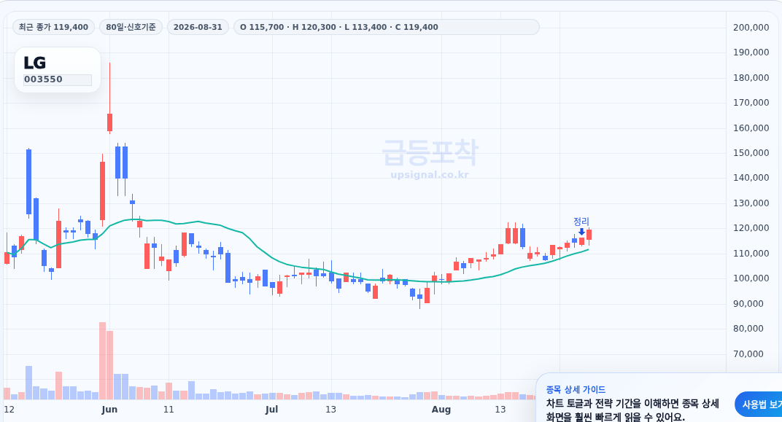
Task: Click the 003550 stock code field
Action: pyautogui.click(x=58, y=79)
